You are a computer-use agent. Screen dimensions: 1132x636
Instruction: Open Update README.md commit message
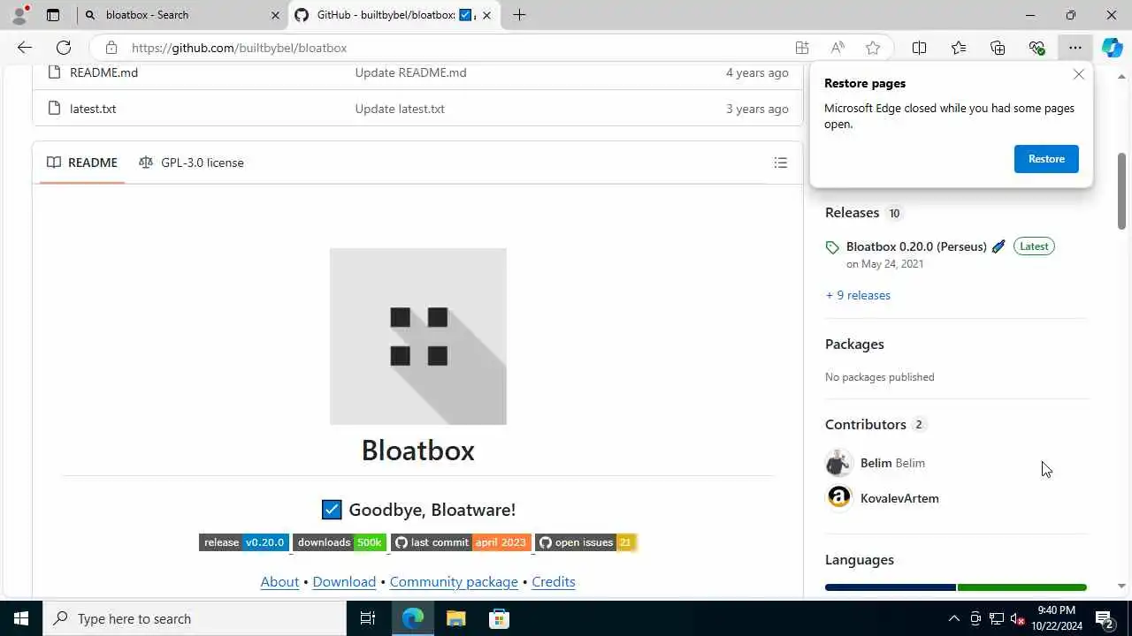[x=410, y=72]
